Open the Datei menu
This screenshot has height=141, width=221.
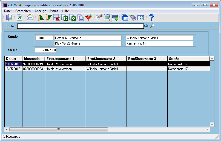(x=8, y=11)
